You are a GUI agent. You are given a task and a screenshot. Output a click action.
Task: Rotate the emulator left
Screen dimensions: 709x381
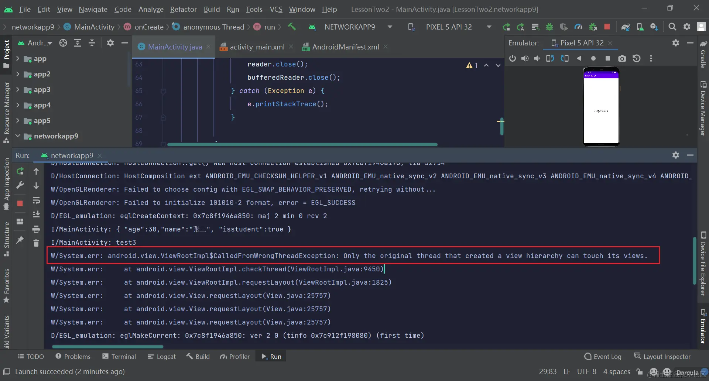coord(550,58)
